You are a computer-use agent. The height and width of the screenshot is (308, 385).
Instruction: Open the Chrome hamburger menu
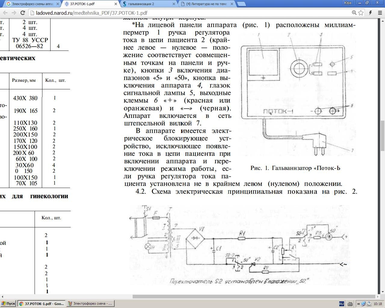point(380,13)
